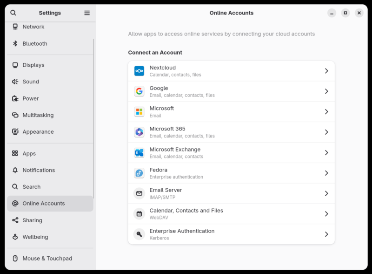
Task: Click 'Calendar, contacts, files' subtitle under Nextcloud
Action: tap(175, 75)
